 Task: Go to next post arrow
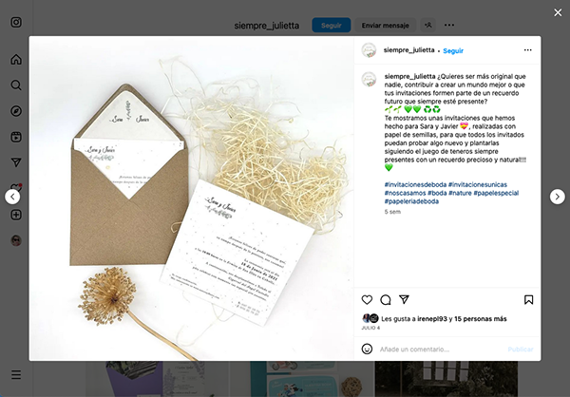(x=558, y=197)
